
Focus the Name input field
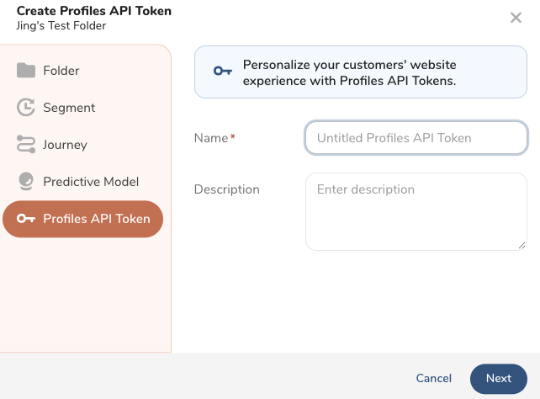416,138
